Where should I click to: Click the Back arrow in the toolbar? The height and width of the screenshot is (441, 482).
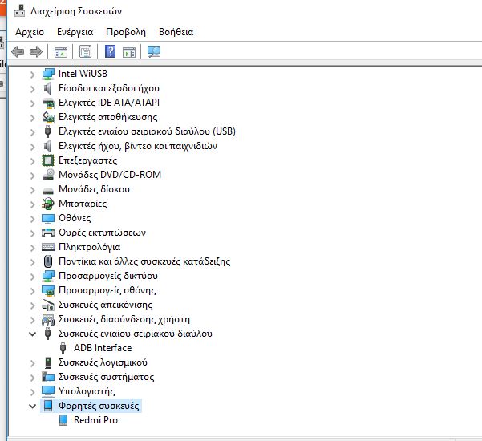tap(17, 52)
